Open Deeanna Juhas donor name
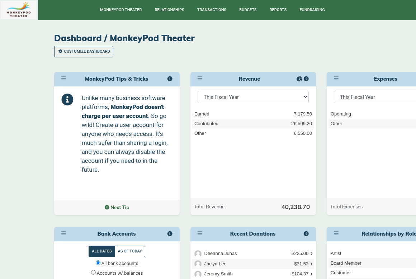The image size is (416, 279). 221,254
